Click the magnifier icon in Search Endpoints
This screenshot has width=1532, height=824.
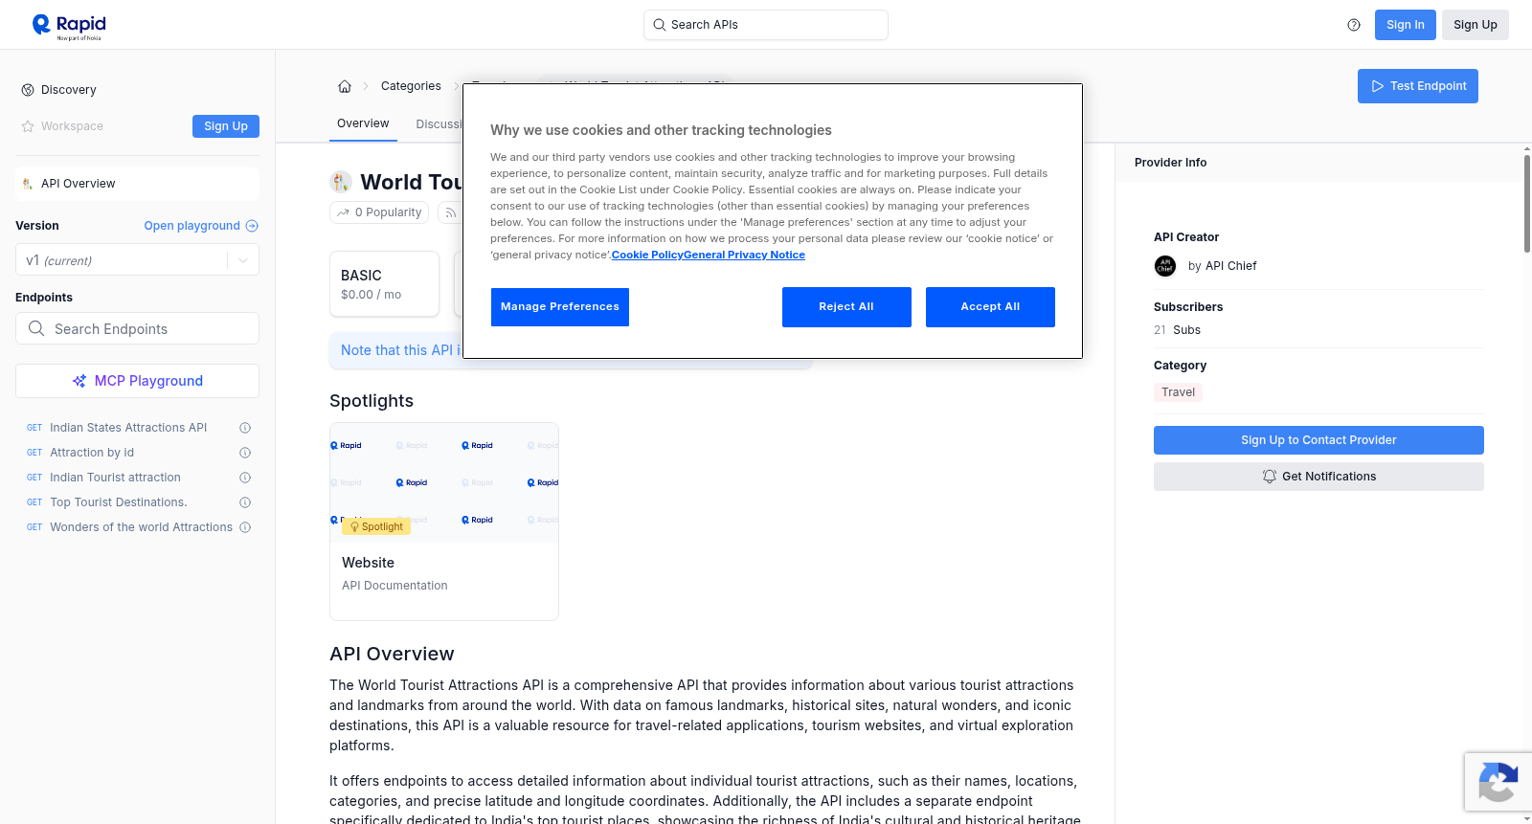pyautogui.click(x=36, y=328)
